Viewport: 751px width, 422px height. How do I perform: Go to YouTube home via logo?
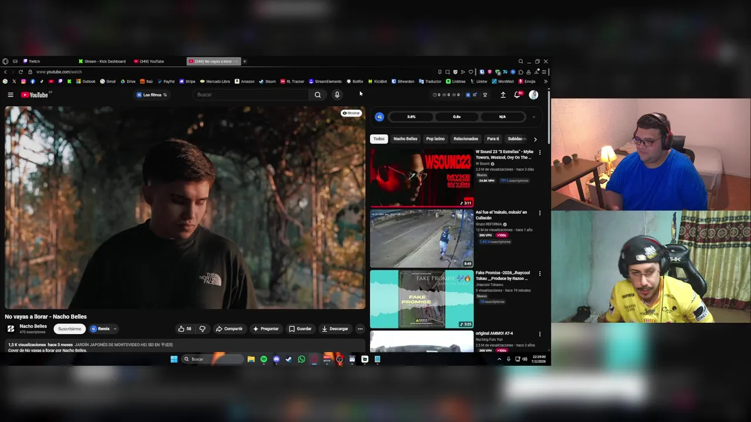(35, 95)
